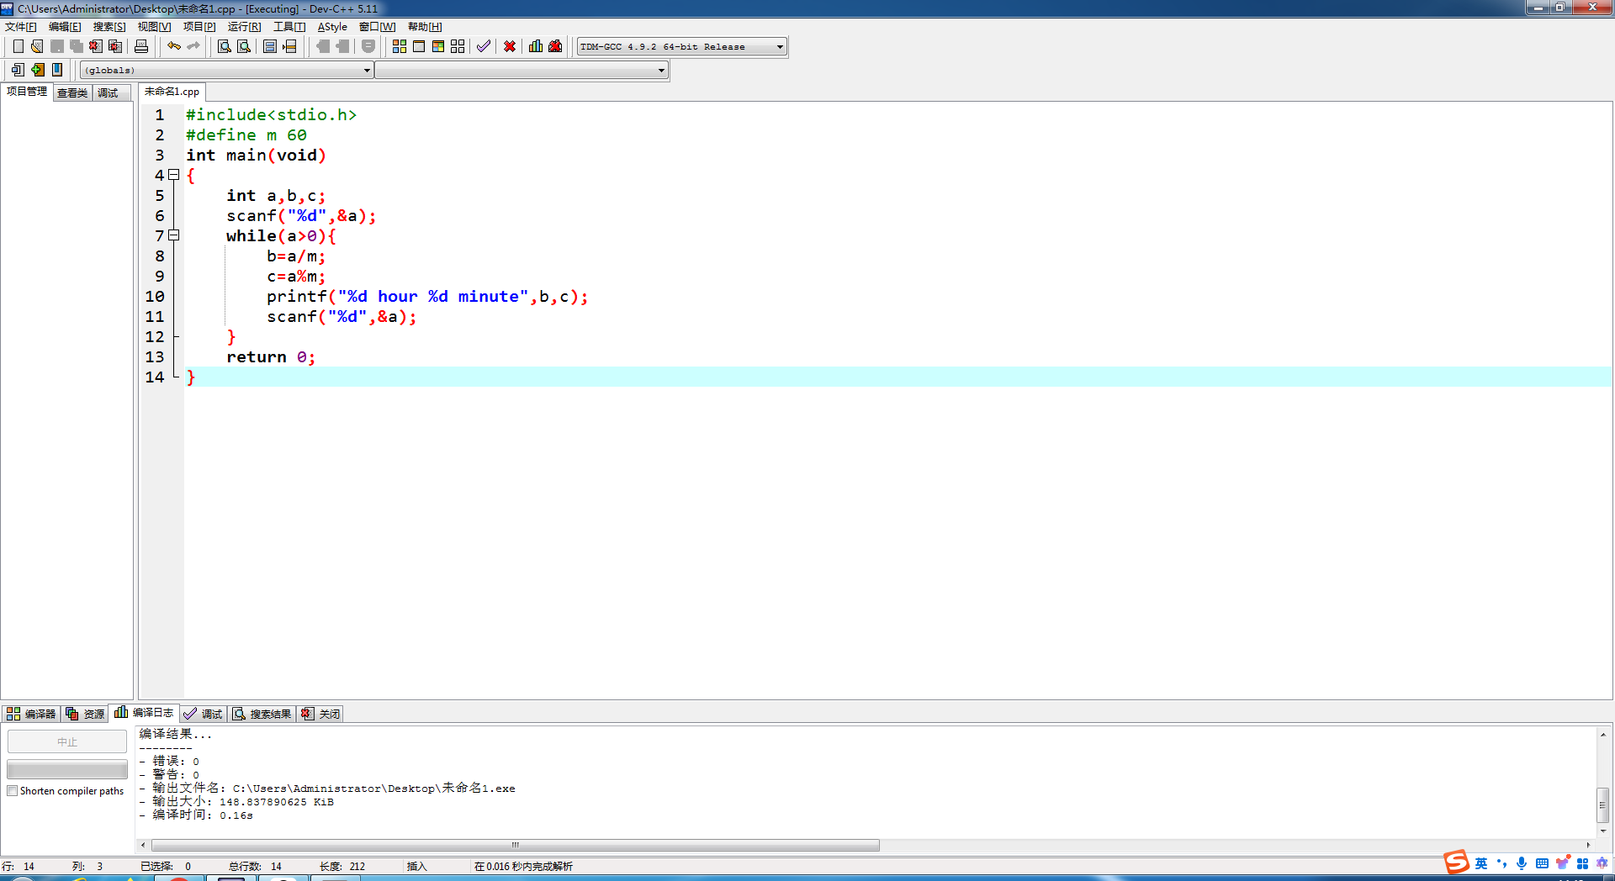1615x881 pixels.
Task: Collapse the while-loop fold at line 7
Action: pyautogui.click(x=174, y=235)
